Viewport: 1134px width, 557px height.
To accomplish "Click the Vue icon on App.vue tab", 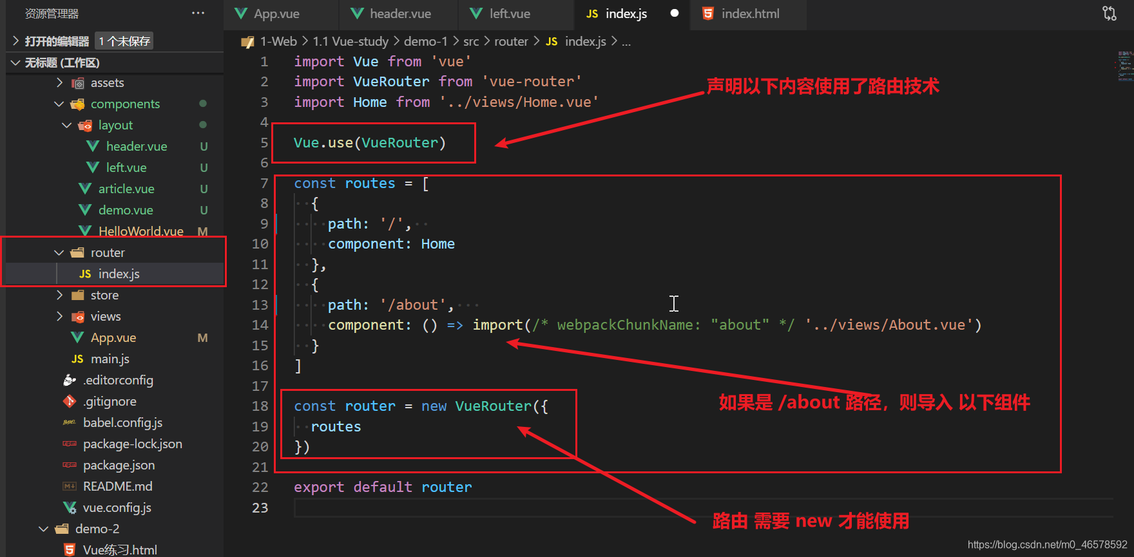I will coord(241,14).
